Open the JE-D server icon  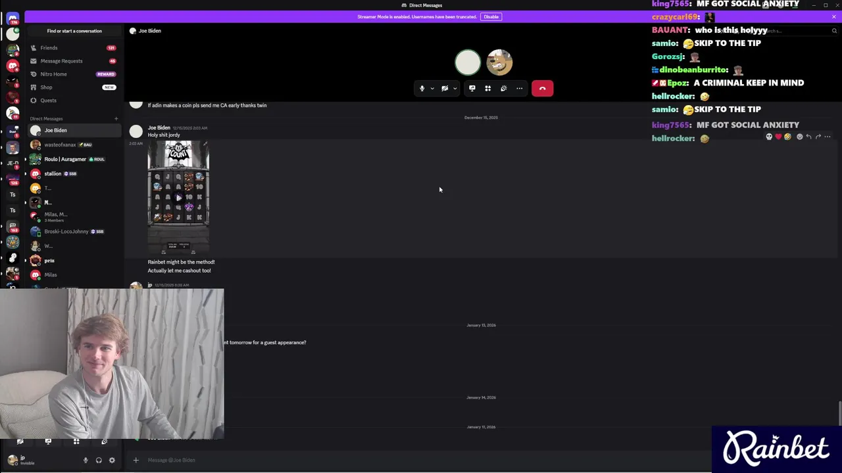(12, 162)
